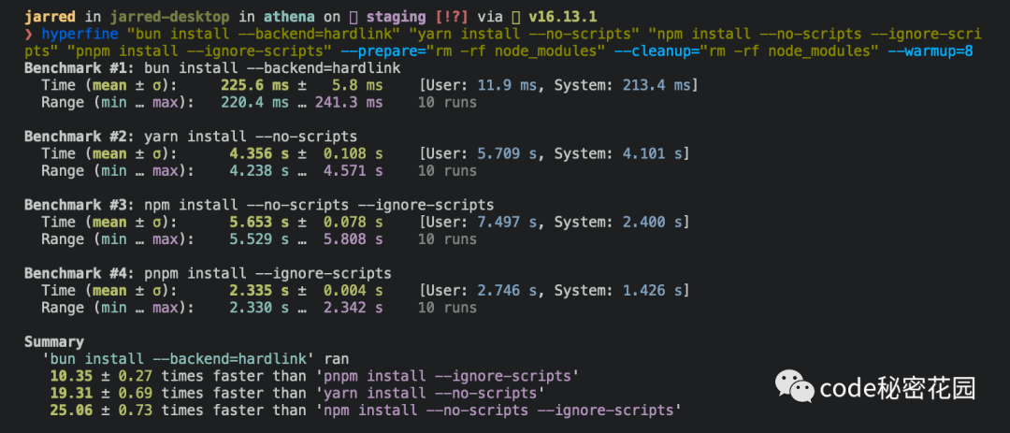Viewport: 1010px width, 433px height.
Task: Click the npm User time '7.497 s'
Action: click(x=507, y=222)
